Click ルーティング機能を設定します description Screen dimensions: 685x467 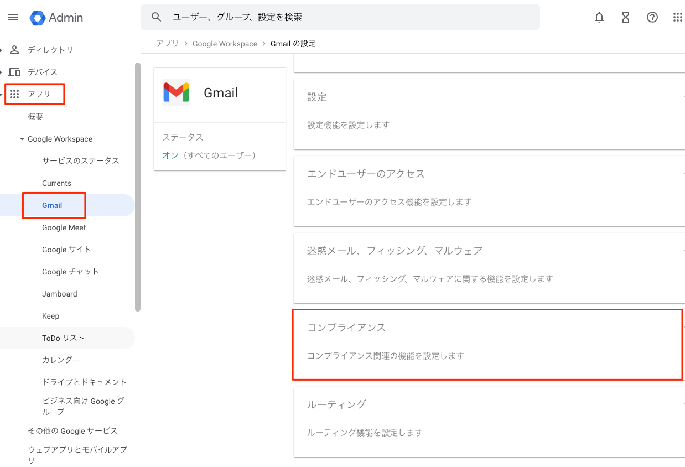[x=365, y=433]
